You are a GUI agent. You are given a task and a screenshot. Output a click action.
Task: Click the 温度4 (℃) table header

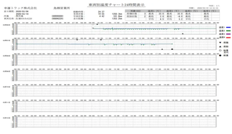coord(210,11)
